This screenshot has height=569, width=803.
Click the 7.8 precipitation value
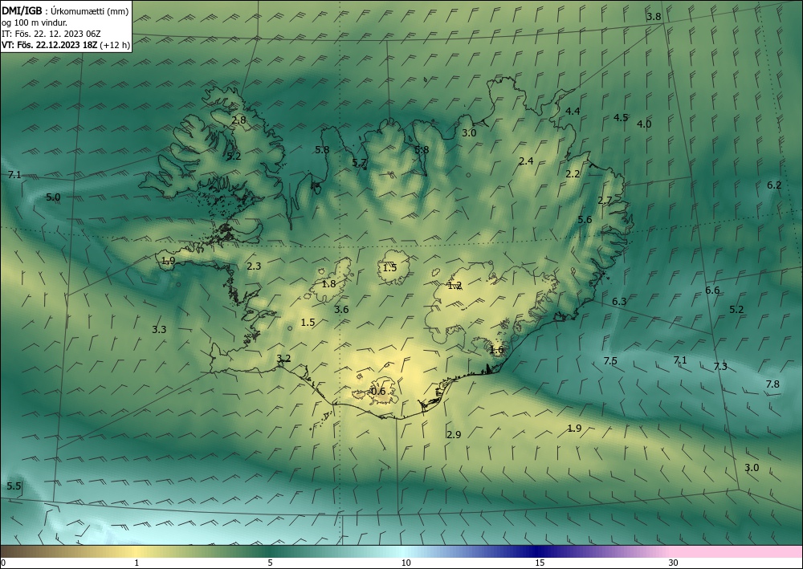click(772, 384)
